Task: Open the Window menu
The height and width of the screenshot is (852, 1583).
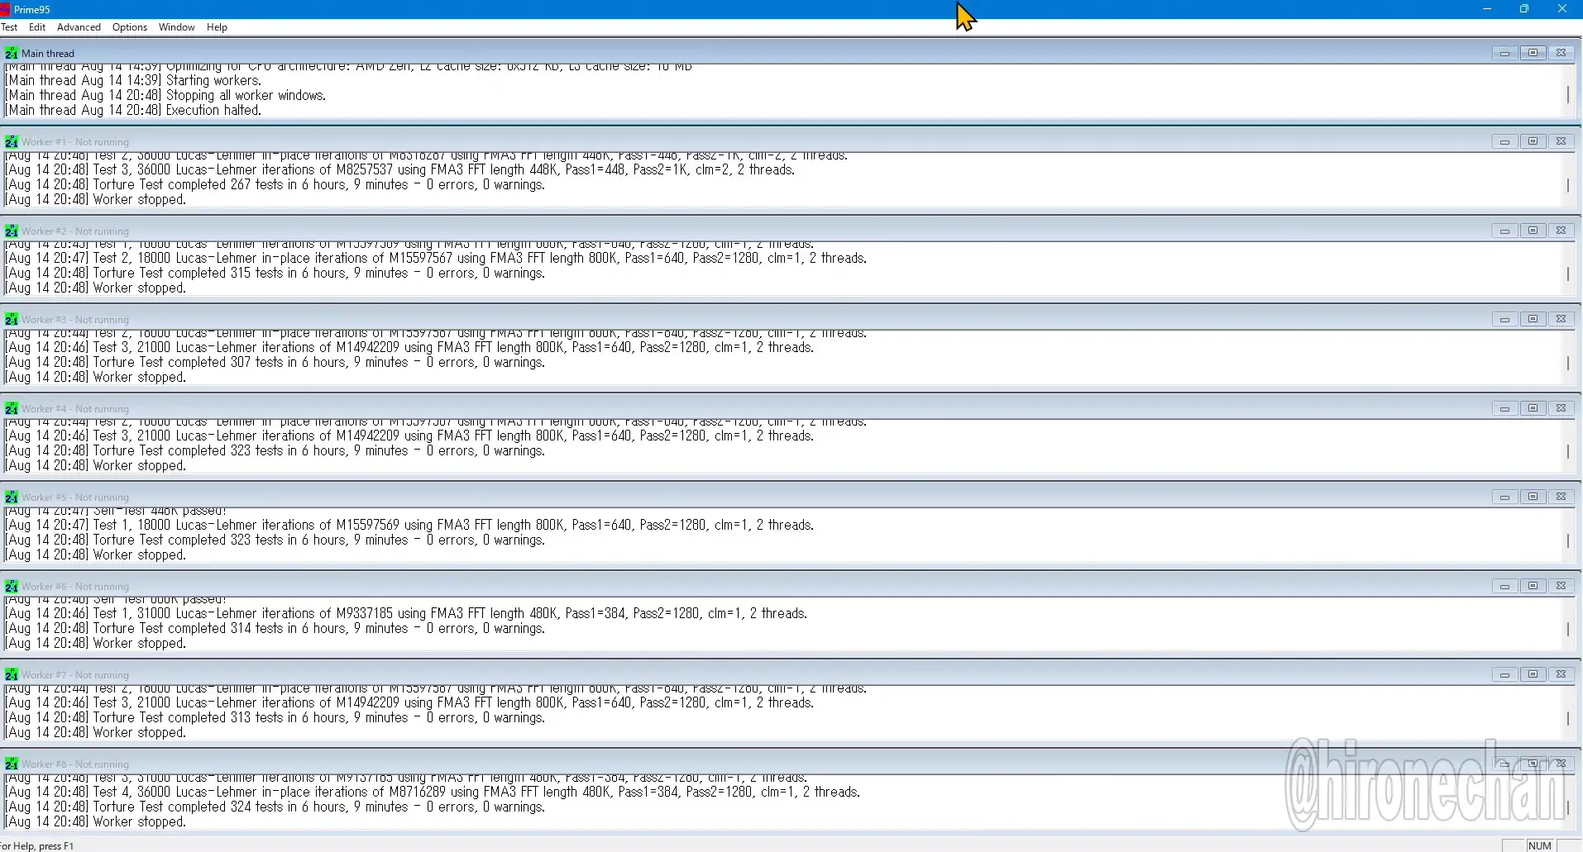Action: click(177, 27)
